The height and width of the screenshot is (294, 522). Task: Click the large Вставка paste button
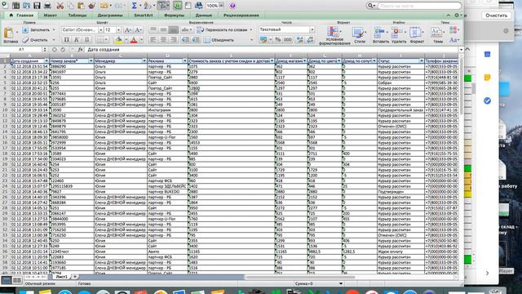pyautogui.click(x=10, y=35)
